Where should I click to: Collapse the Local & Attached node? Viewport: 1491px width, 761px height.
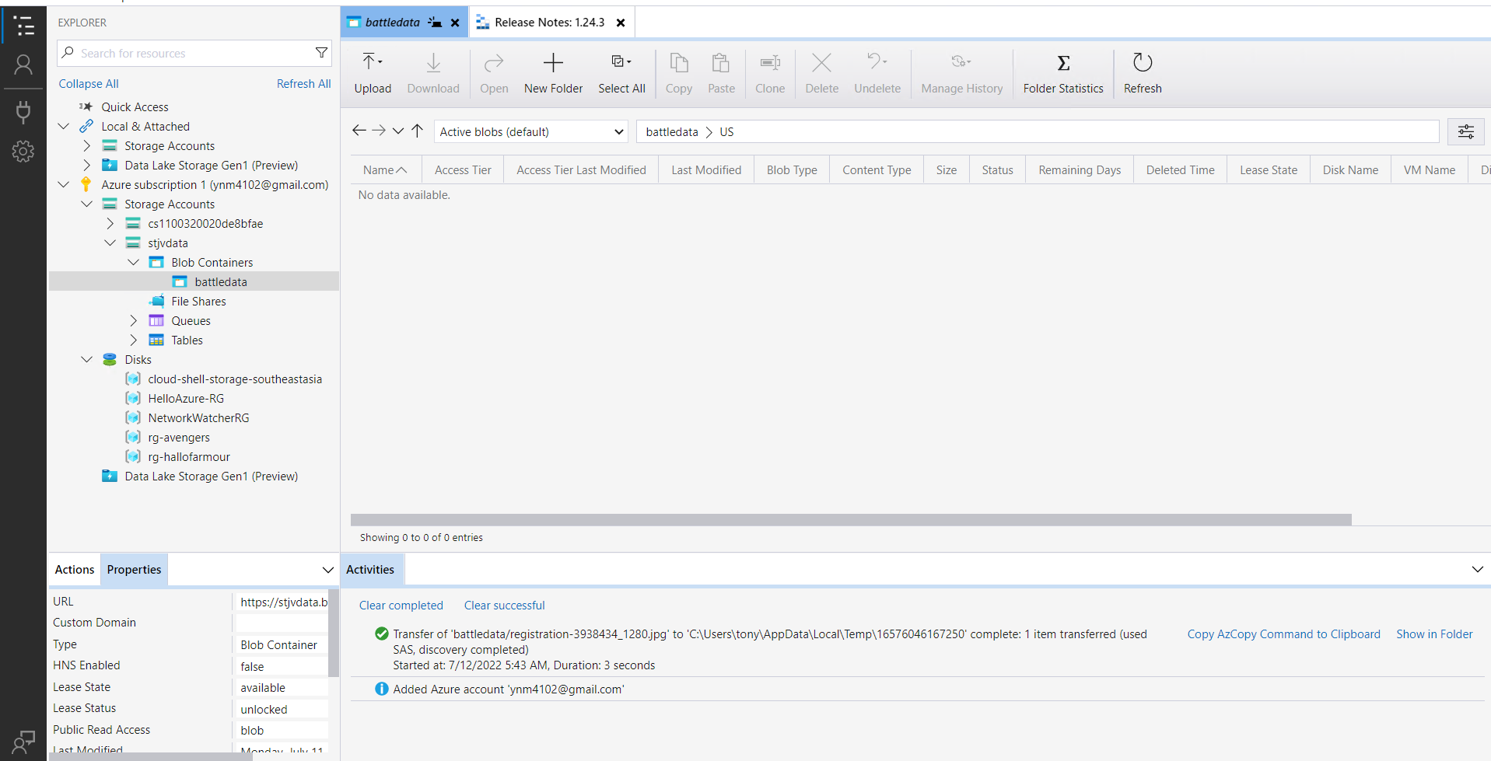click(x=64, y=126)
